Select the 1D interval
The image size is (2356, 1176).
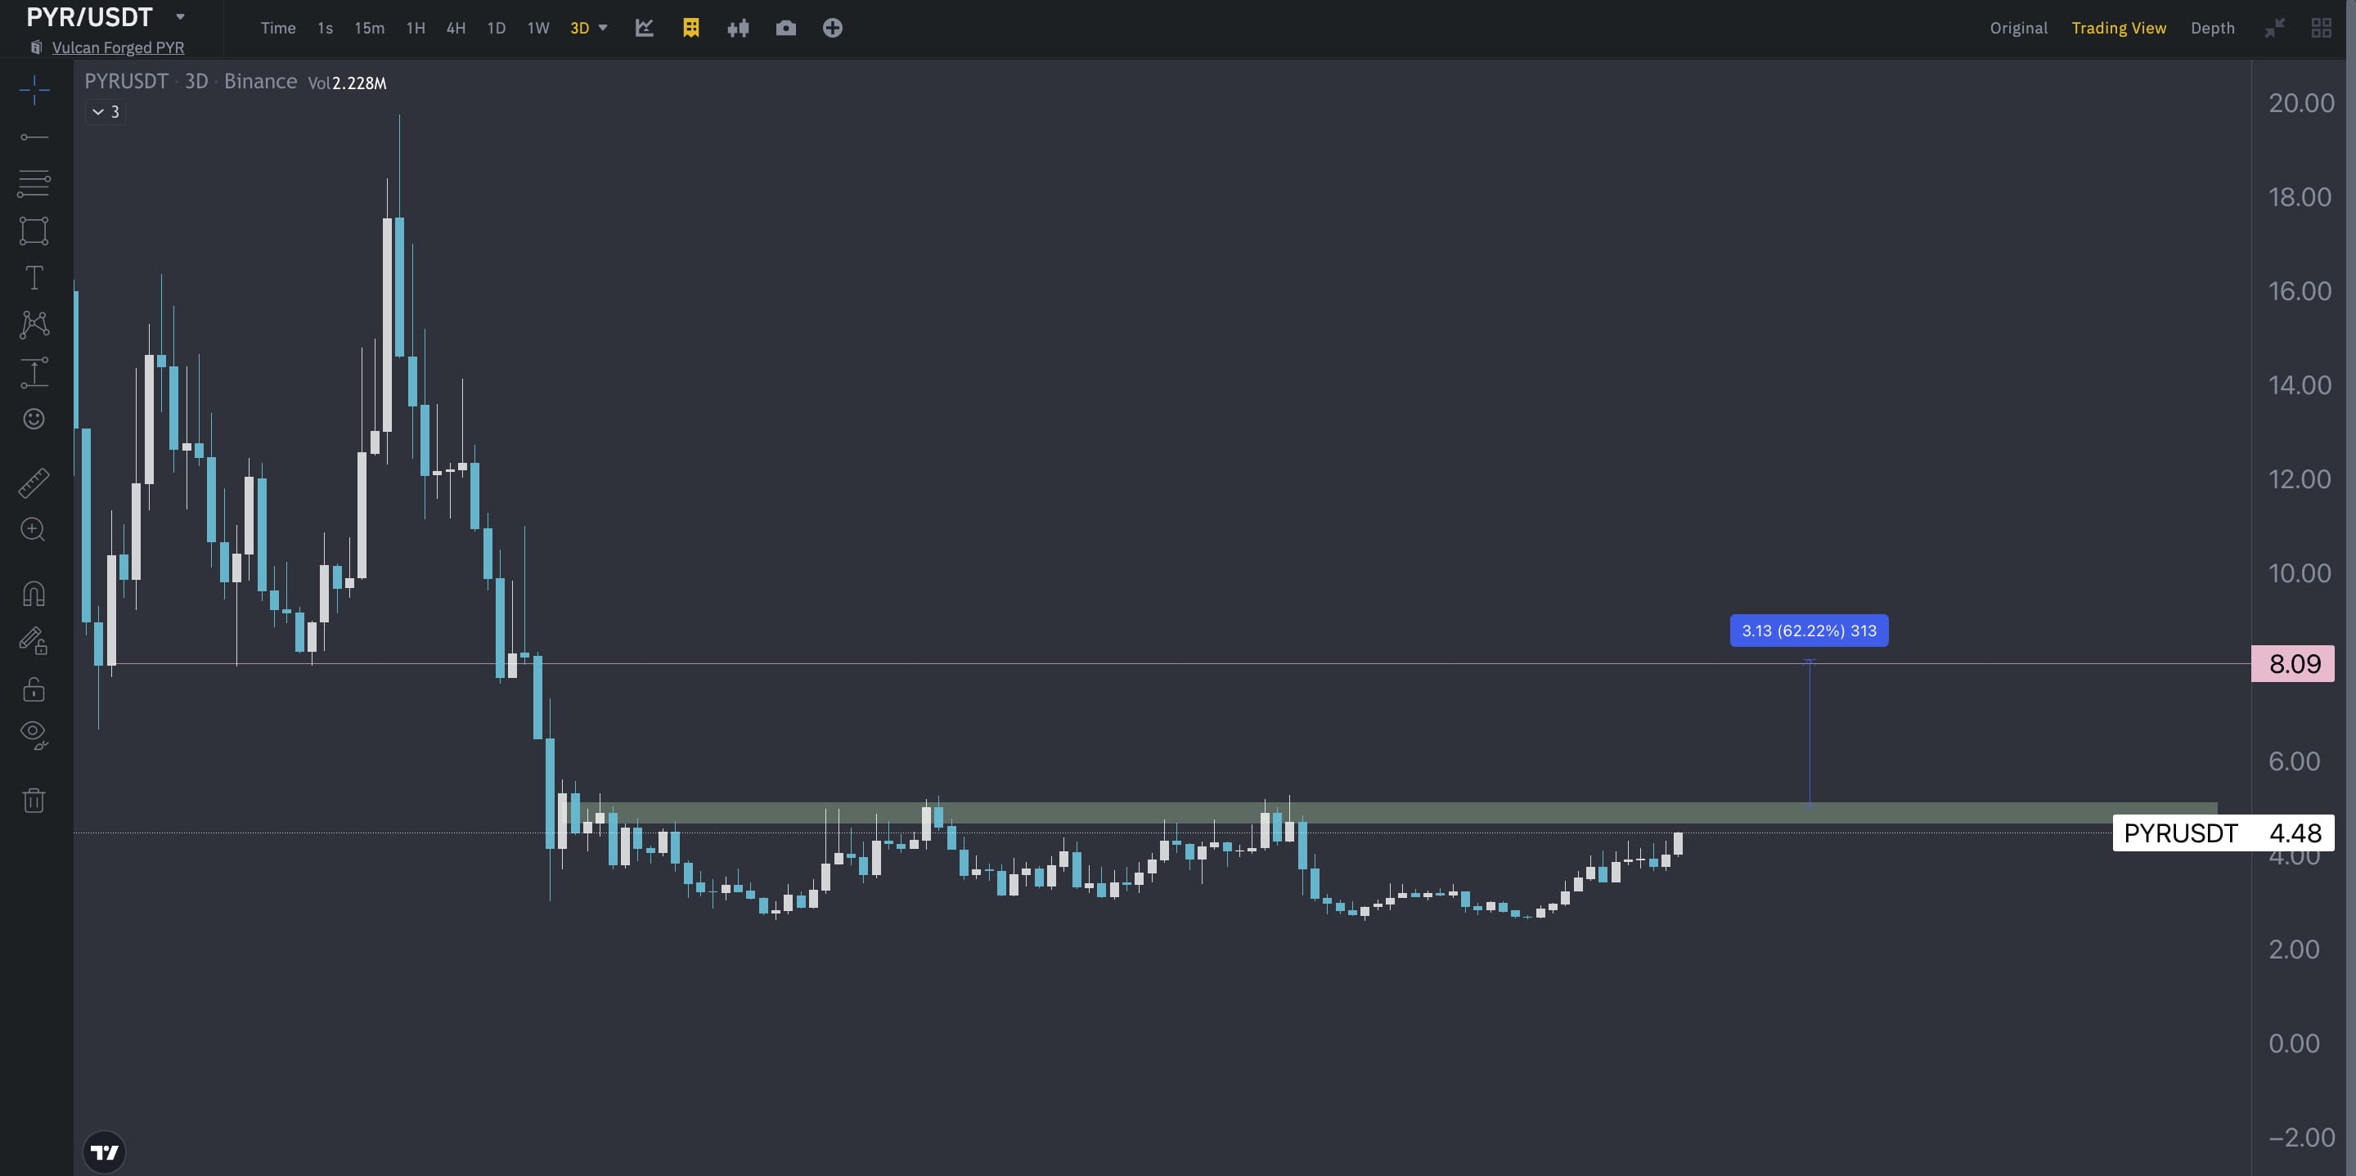pyautogui.click(x=497, y=29)
